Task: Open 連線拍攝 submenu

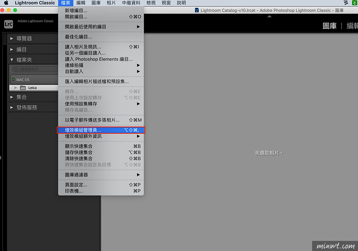Action: 101,65
